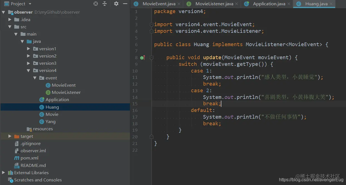Screen dimensions: 346x185
Task: Open the Project panel settings gear
Action: 116,4
